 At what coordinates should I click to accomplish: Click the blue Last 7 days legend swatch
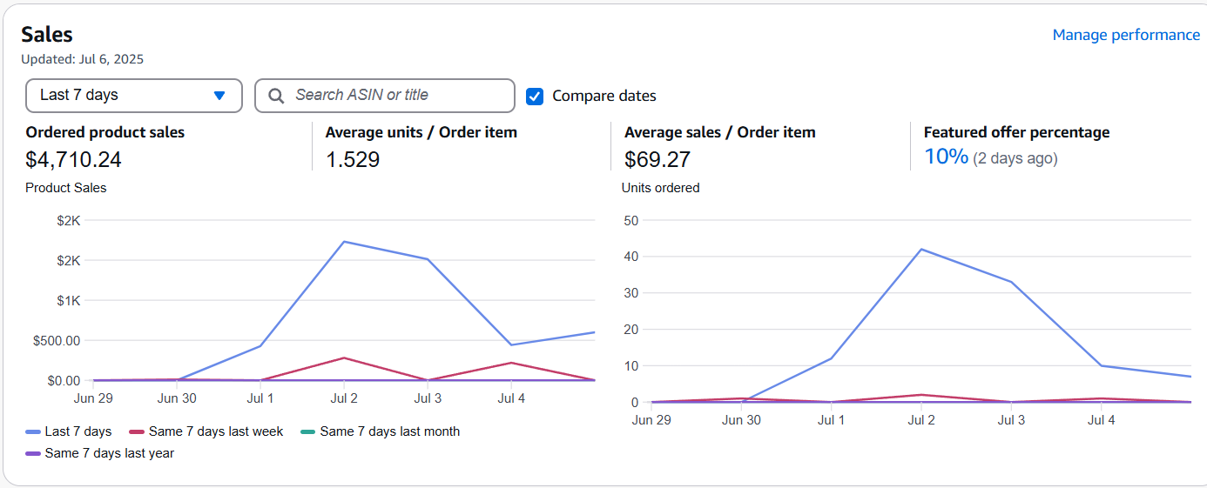pyautogui.click(x=34, y=432)
